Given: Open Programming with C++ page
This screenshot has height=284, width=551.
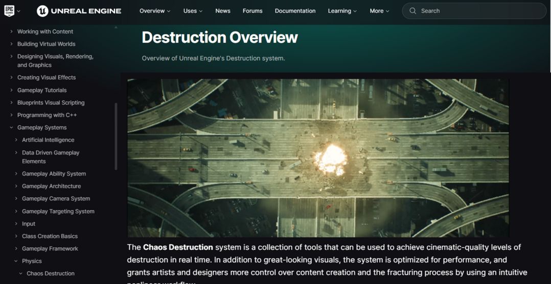Looking at the screenshot, I should pos(47,115).
